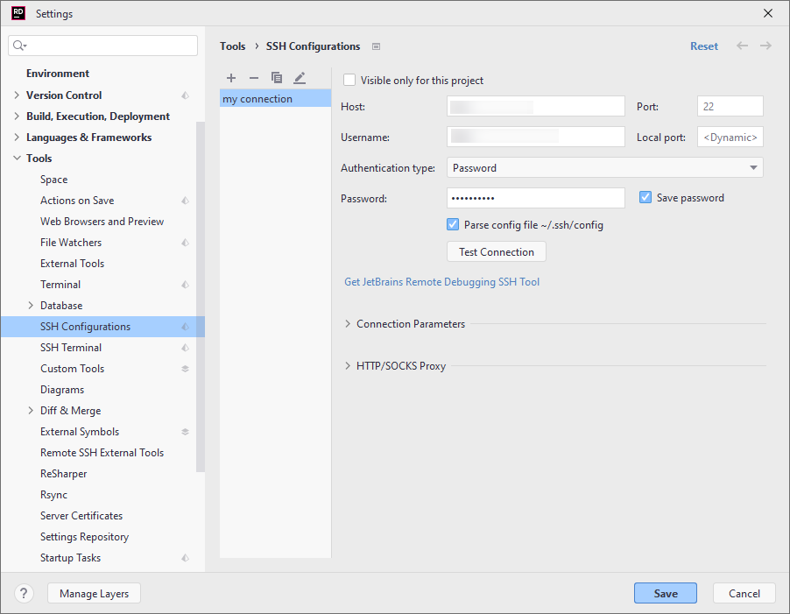Open the Tools breadcrumb menu
The image size is (790, 614).
pos(232,46)
